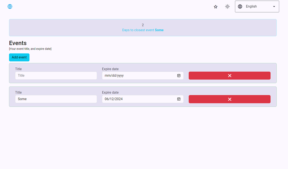Image resolution: width=288 pixels, height=169 pixels.
Task: Click "Days to closest event" banner text
Action: coord(138,30)
